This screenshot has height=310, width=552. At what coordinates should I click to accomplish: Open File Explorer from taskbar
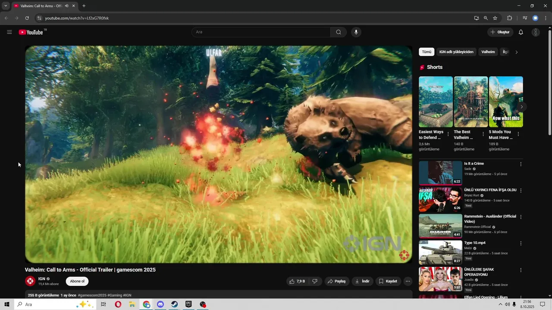coord(132,304)
